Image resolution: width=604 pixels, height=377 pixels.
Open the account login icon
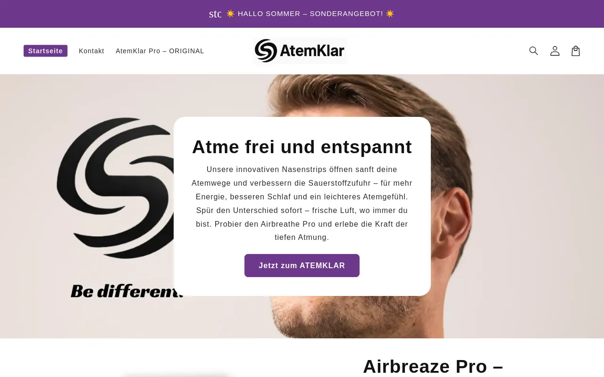[x=555, y=51]
